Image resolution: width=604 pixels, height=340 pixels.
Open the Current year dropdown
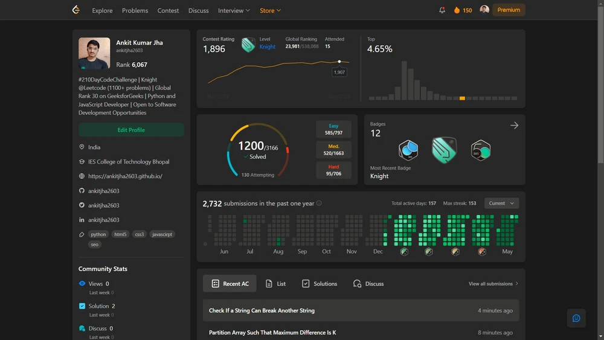coord(501,204)
